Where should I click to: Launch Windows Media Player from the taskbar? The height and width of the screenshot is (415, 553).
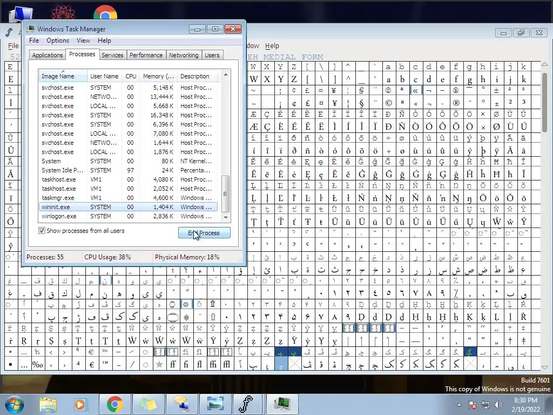pos(80,404)
